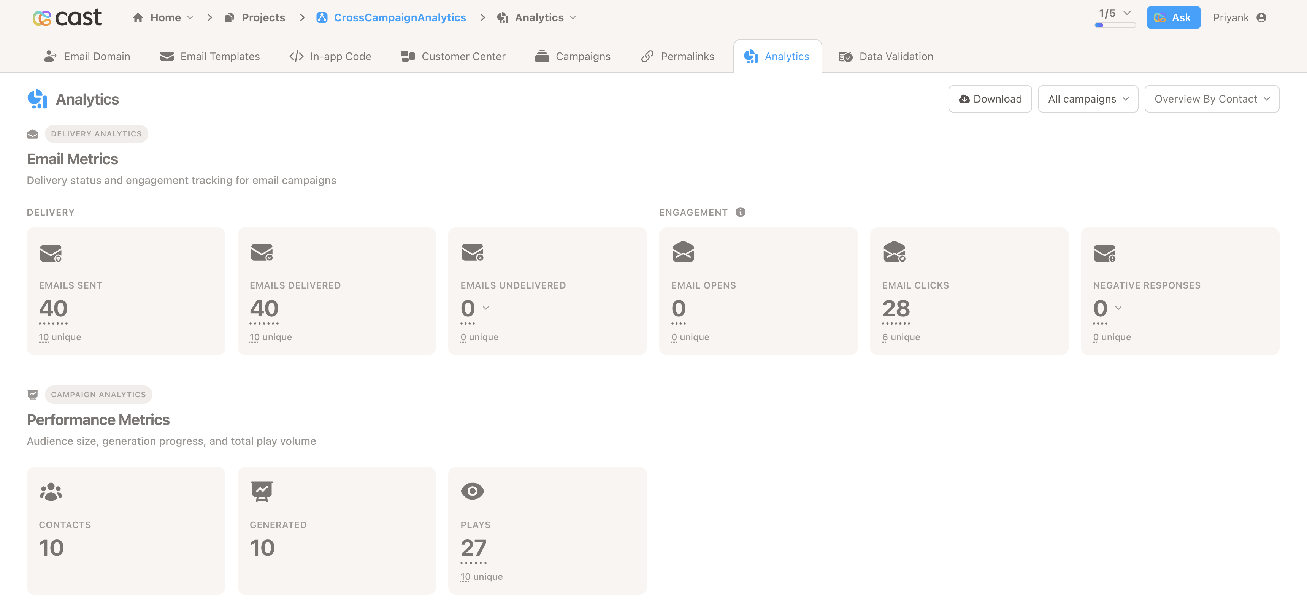
Task: Click the Email Domain tab icon
Action: tap(50, 56)
